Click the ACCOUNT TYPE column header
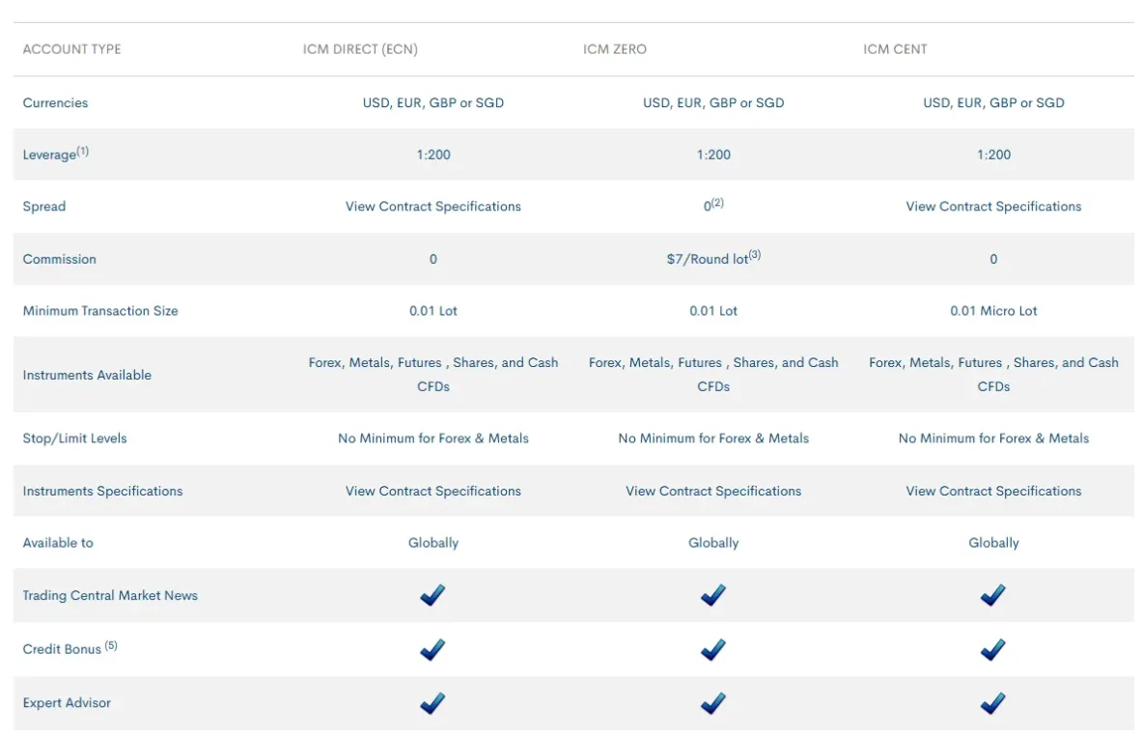 tap(71, 49)
